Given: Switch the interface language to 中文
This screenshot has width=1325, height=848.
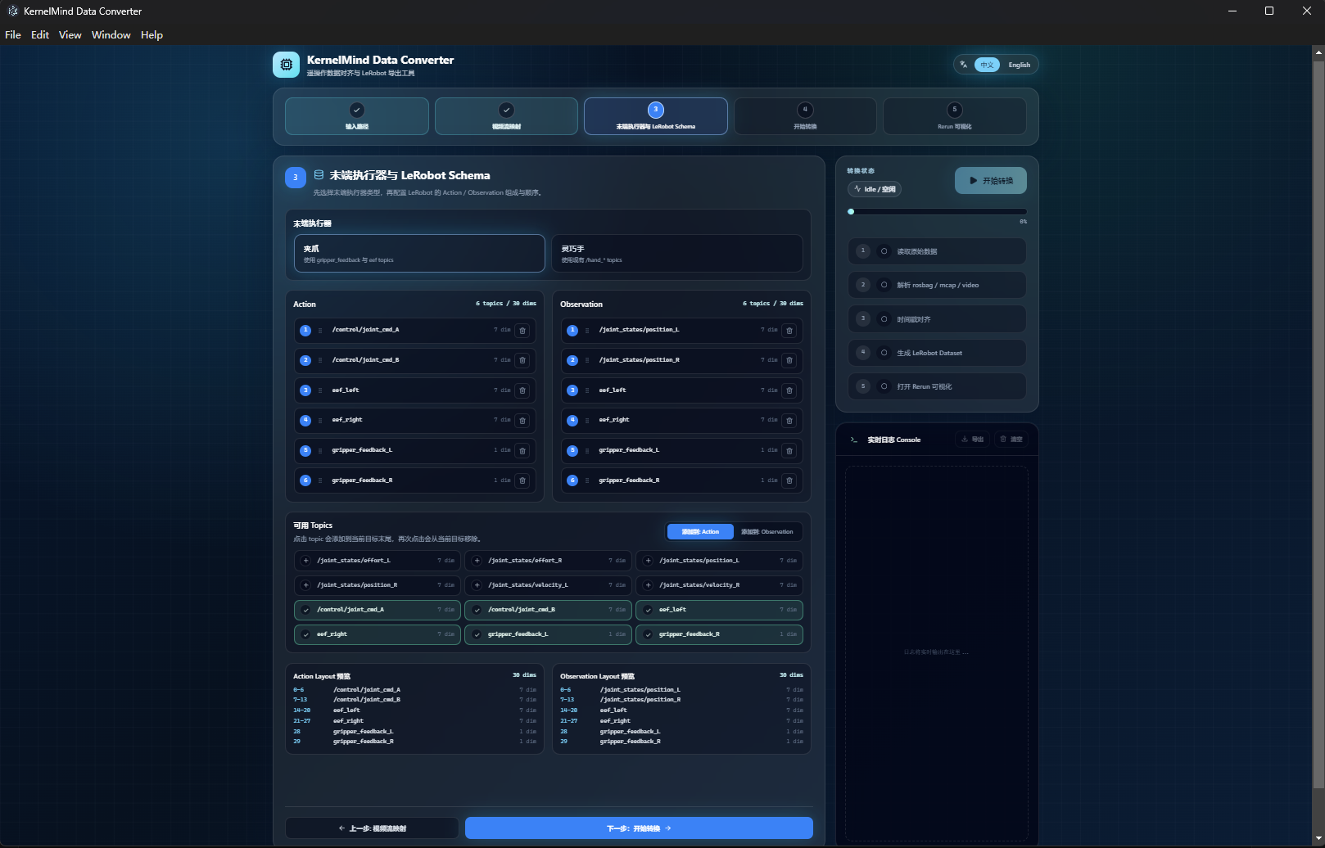Looking at the screenshot, I should (x=988, y=65).
